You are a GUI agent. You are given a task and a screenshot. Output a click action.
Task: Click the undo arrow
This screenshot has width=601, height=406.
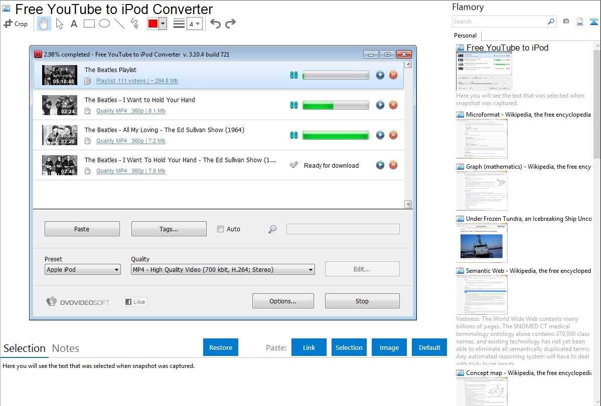point(215,24)
